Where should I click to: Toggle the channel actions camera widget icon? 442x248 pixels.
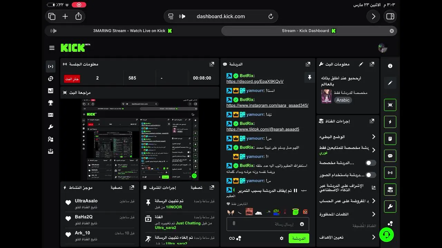click(390, 189)
